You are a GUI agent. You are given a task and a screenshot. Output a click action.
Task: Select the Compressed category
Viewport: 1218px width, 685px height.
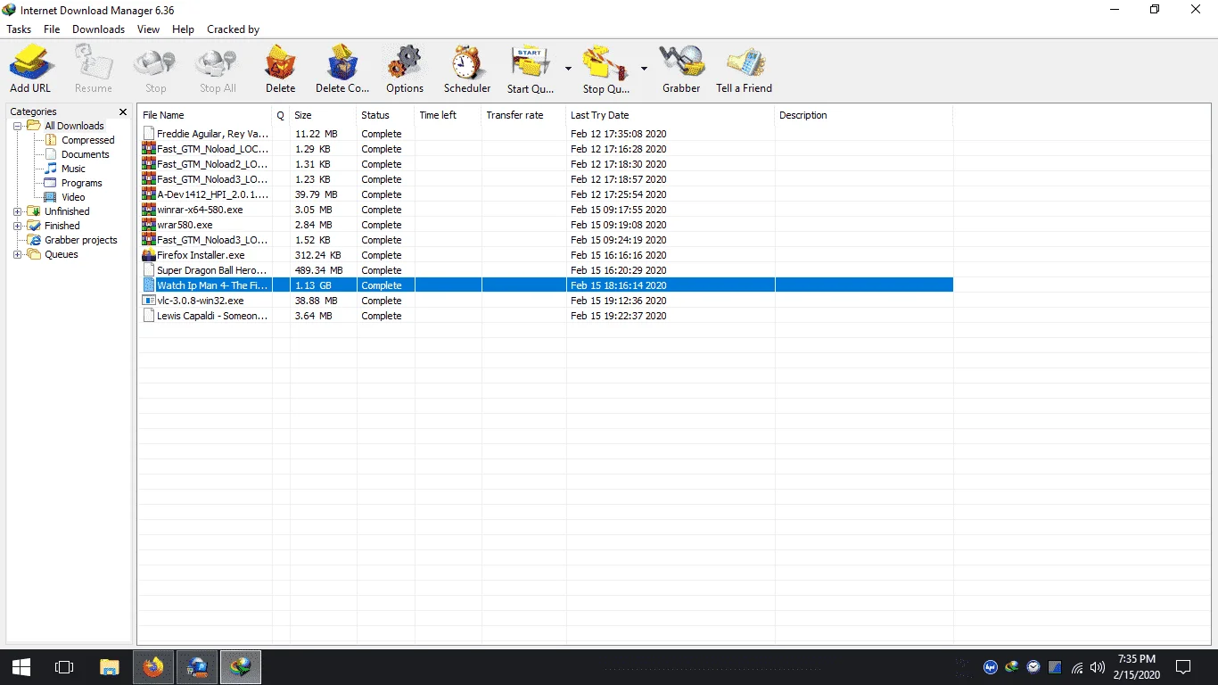[x=87, y=140]
